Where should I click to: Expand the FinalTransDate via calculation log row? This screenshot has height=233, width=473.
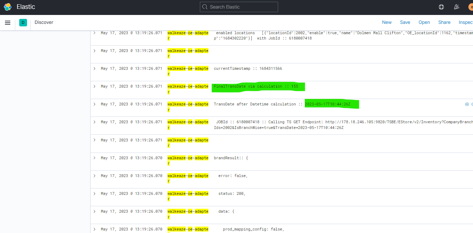(95, 86)
